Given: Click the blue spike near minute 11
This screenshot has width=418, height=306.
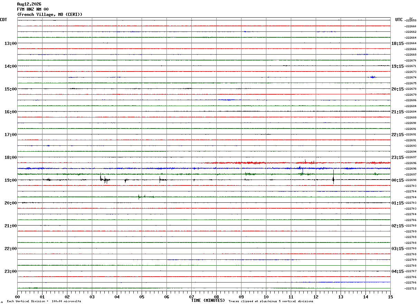Looking at the screenshot, I should click(302, 171).
